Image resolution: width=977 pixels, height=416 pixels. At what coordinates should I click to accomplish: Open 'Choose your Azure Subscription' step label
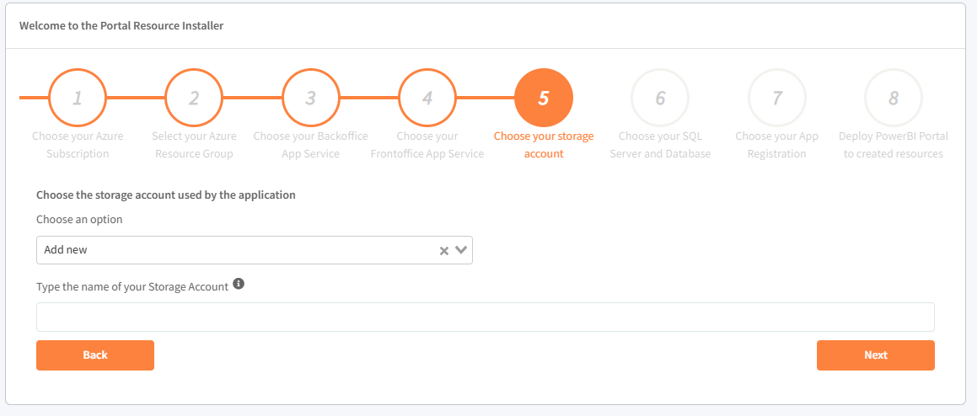(x=78, y=145)
